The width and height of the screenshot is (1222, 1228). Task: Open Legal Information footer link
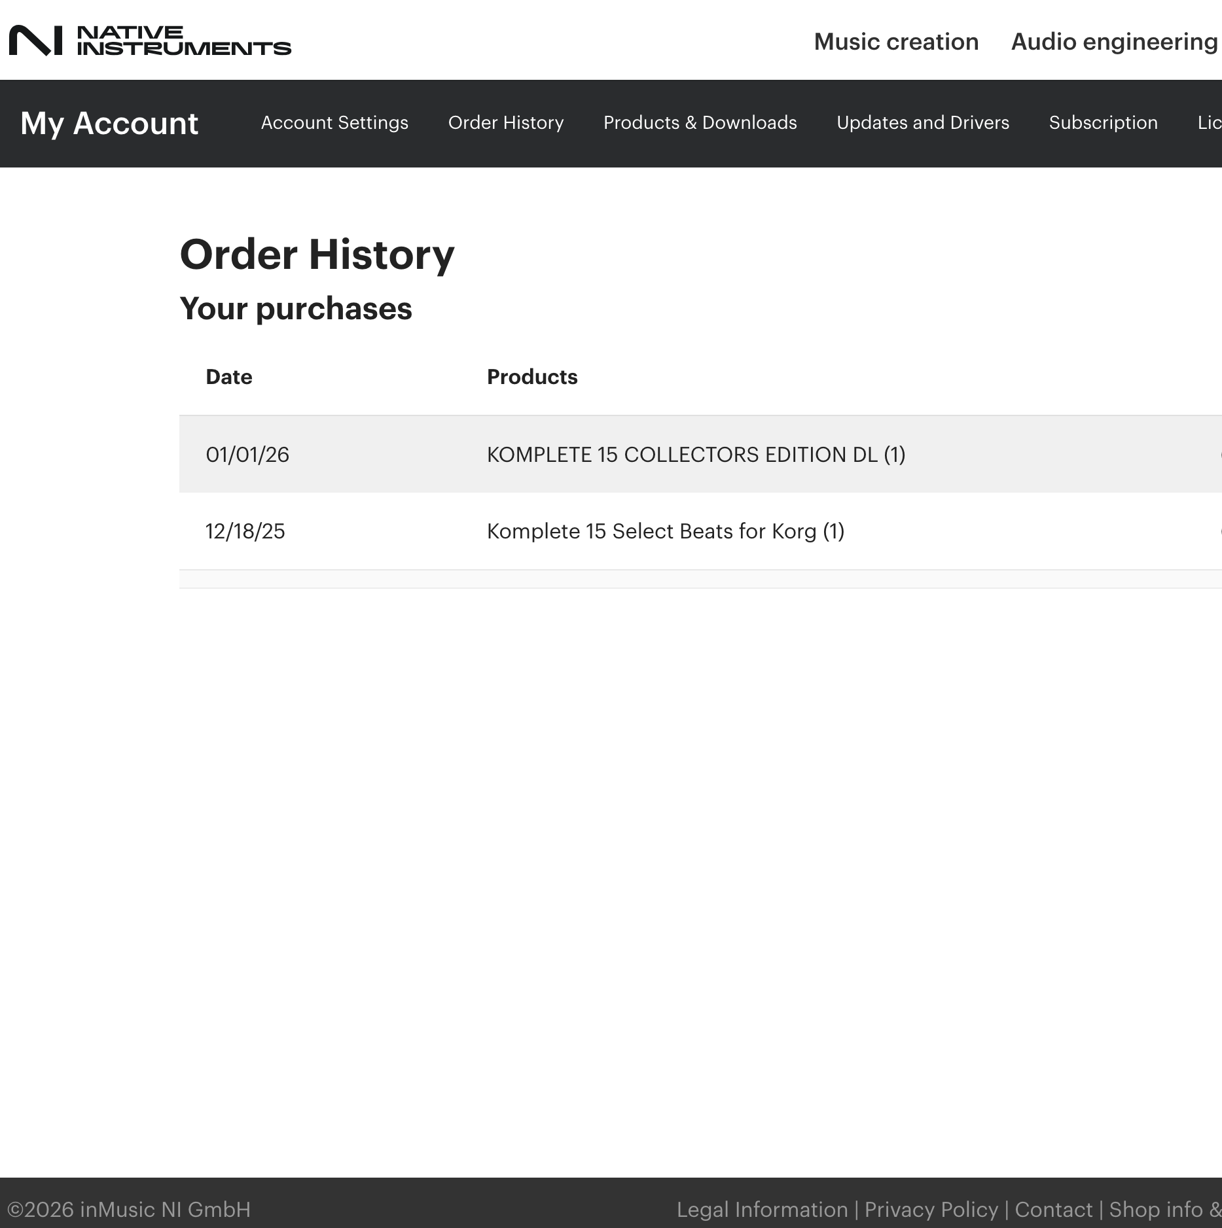pyautogui.click(x=763, y=1210)
